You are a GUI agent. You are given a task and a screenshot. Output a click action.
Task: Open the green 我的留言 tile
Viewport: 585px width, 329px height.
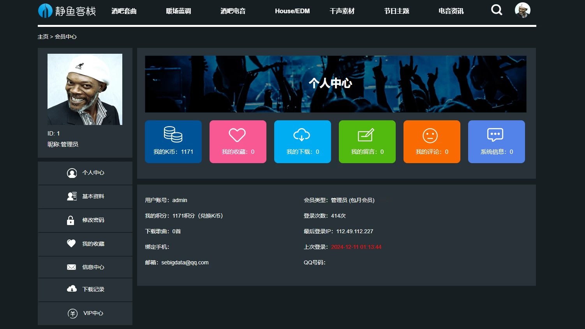pos(367,142)
